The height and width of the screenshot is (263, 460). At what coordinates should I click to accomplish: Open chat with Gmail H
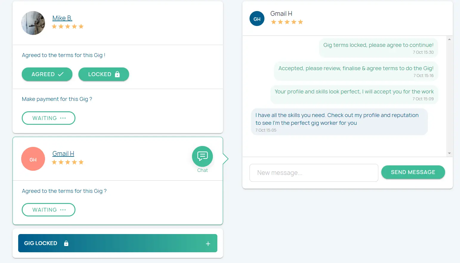click(202, 156)
